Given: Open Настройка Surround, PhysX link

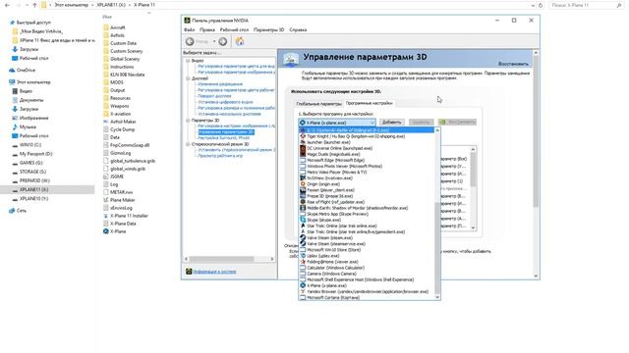Looking at the screenshot, I should 223,138.
